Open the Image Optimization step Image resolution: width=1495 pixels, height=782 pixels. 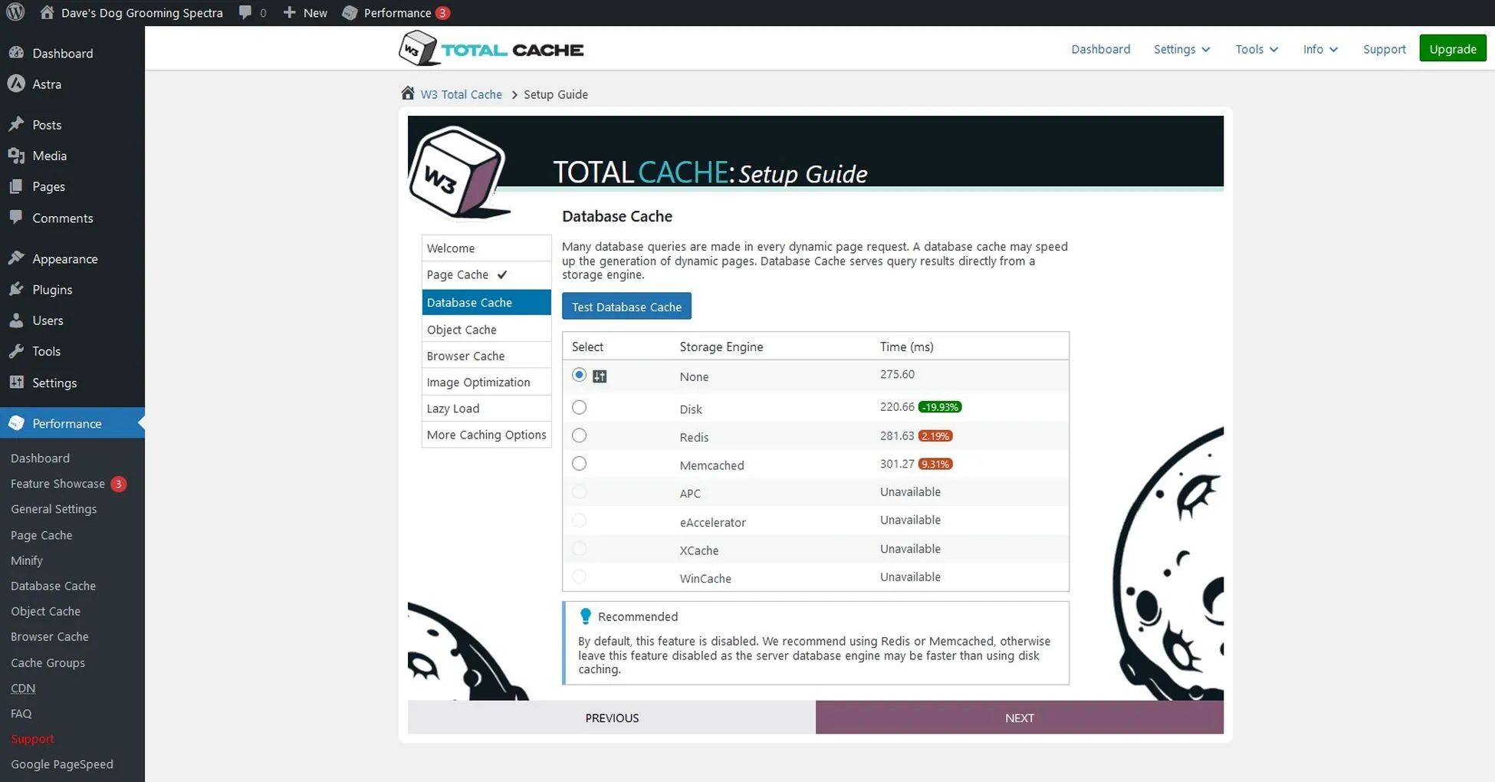coord(486,382)
